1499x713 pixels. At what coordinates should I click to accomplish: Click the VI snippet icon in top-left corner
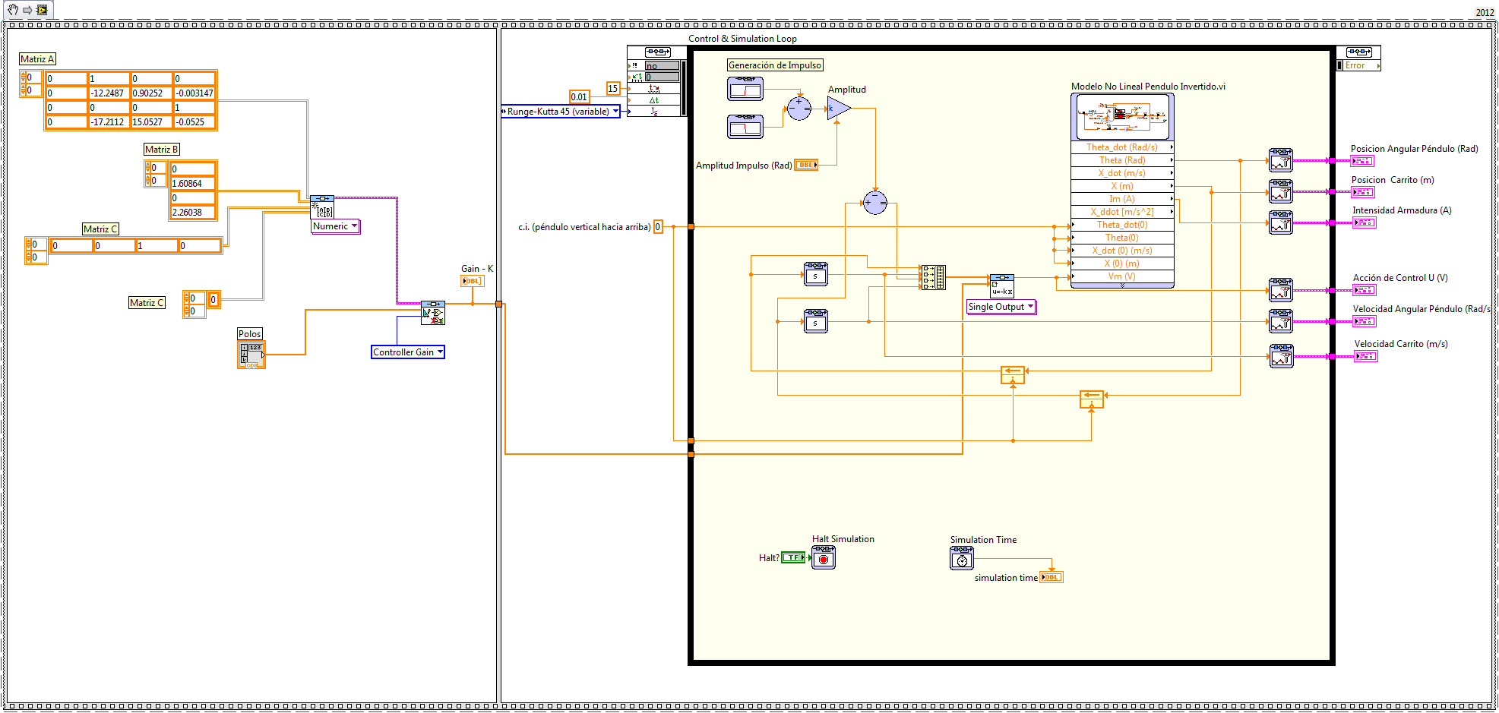[x=42, y=10]
